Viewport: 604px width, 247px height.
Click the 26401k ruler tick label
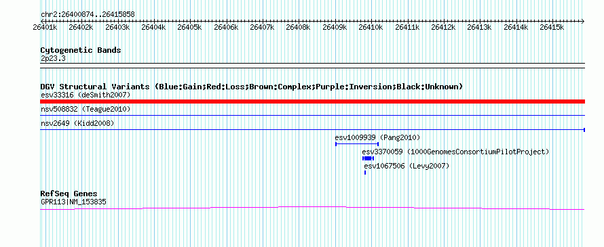[x=45, y=28]
